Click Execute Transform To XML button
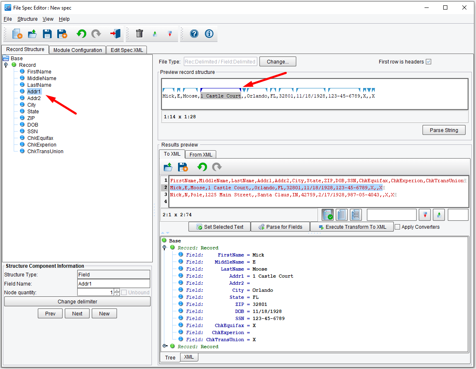This screenshot has height=369, width=476. [x=352, y=227]
